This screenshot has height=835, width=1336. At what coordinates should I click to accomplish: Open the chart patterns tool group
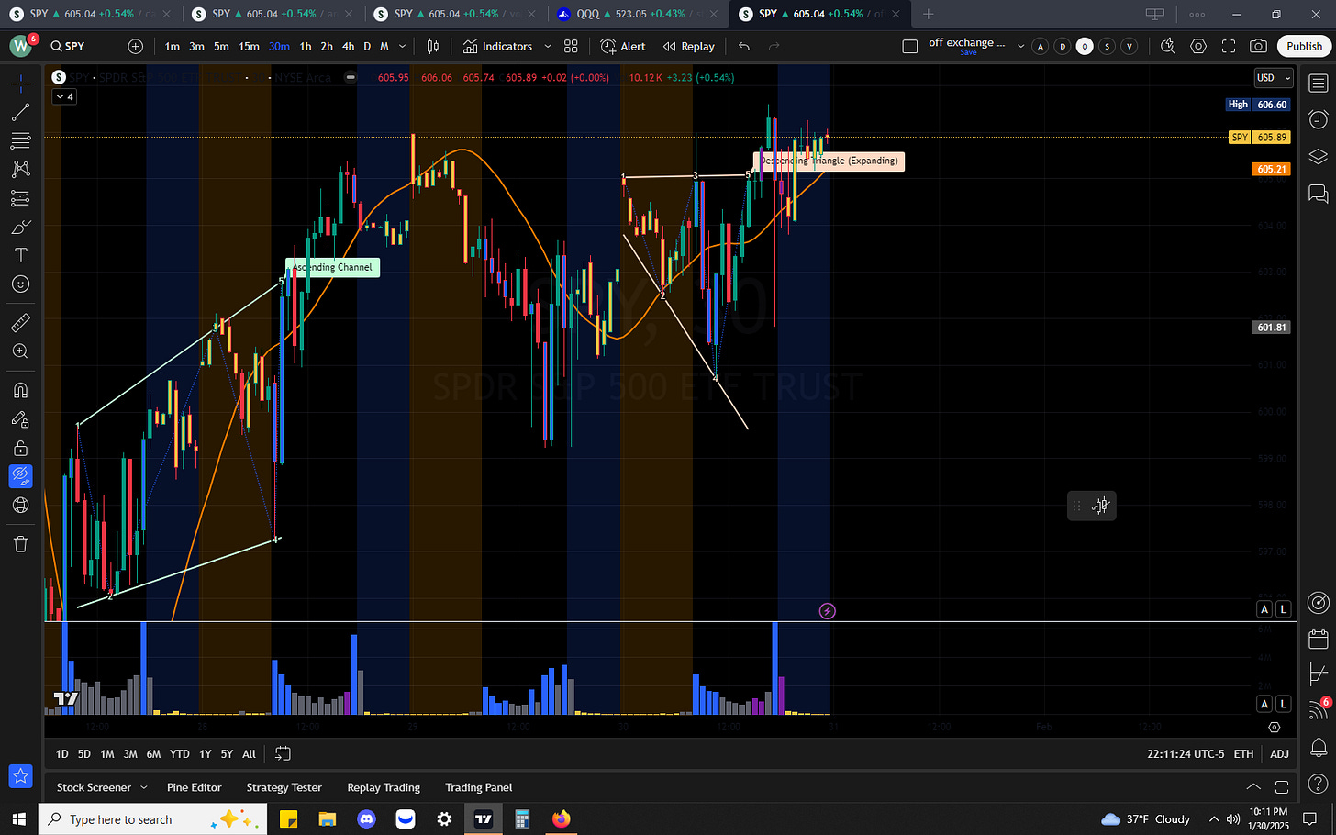(20, 170)
